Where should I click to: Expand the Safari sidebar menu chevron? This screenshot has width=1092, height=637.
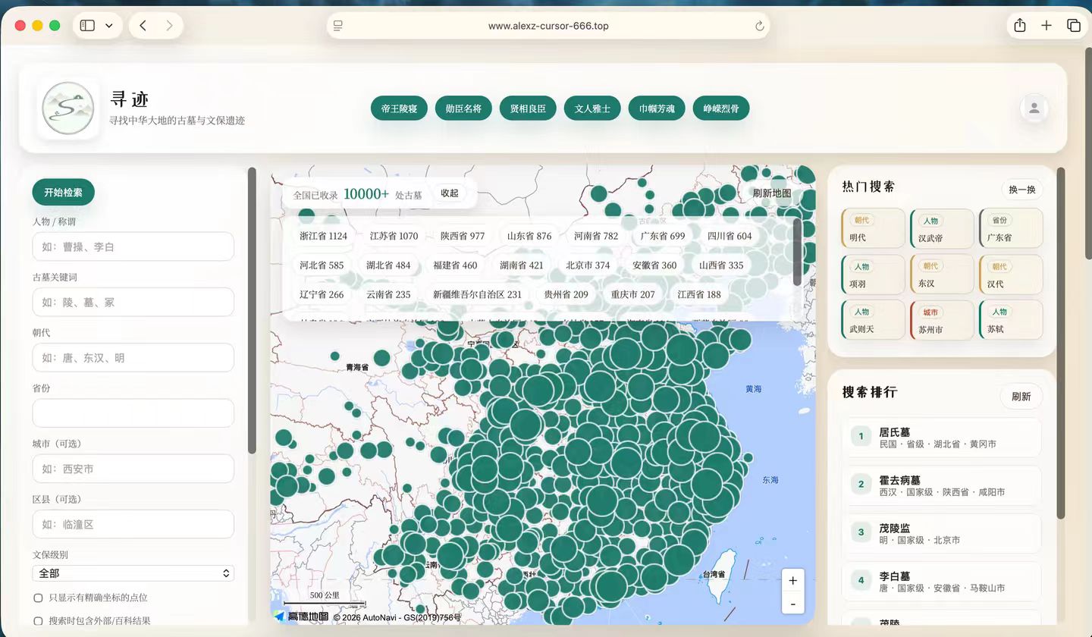[109, 26]
